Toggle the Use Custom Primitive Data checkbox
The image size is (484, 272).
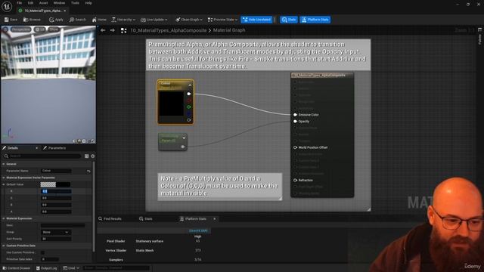(x=43, y=252)
